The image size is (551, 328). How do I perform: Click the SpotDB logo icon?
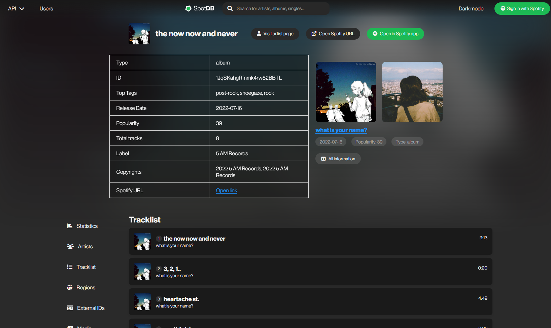(x=188, y=8)
